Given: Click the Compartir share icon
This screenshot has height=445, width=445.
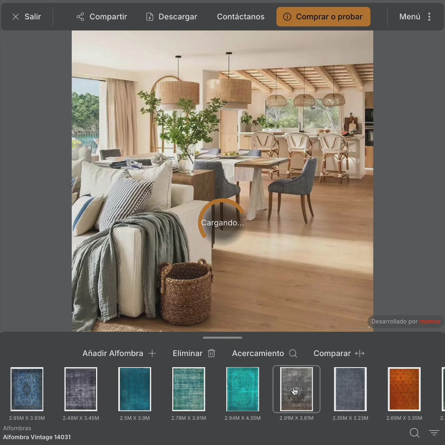Looking at the screenshot, I should click(x=80, y=17).
